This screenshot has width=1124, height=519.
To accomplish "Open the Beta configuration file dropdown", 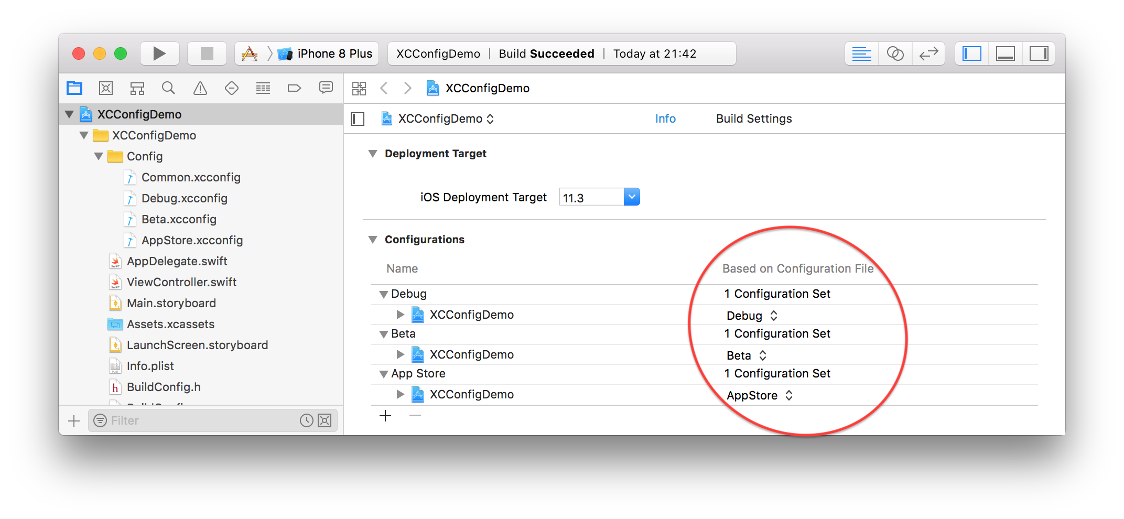I will (x=763, y=355).
